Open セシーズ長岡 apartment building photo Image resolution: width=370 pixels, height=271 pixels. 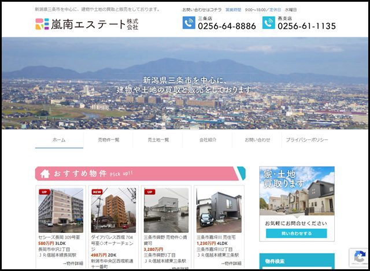(61, 210)
